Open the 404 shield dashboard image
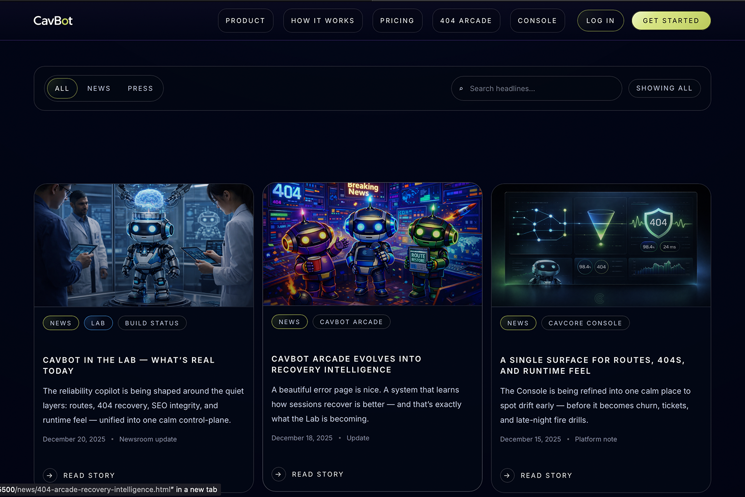 [x=601, y=245]
